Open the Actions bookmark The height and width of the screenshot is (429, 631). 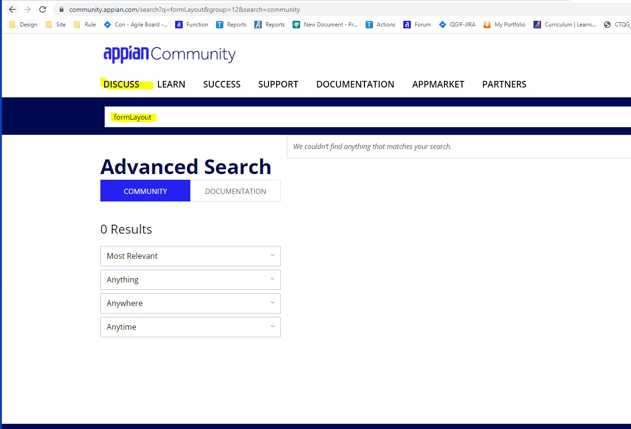(381, 25)
